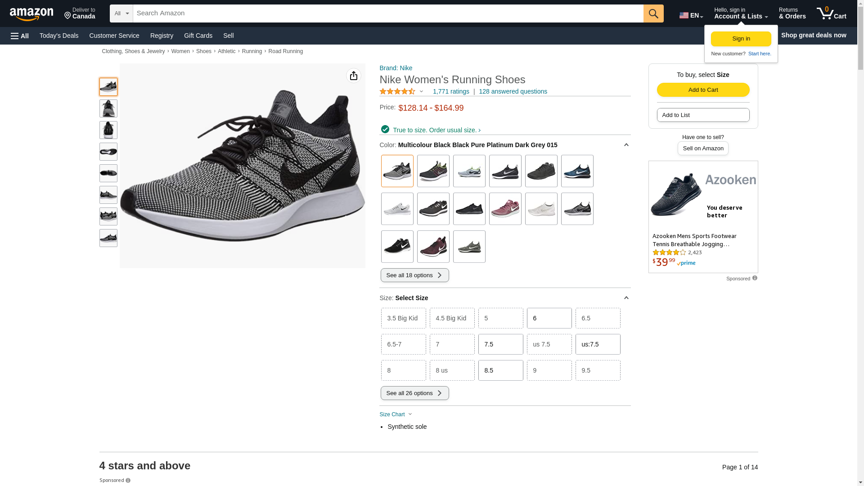Open Today's Deals nav item
This screenshot has width=864, height=486.
click(x=59, y=36)
